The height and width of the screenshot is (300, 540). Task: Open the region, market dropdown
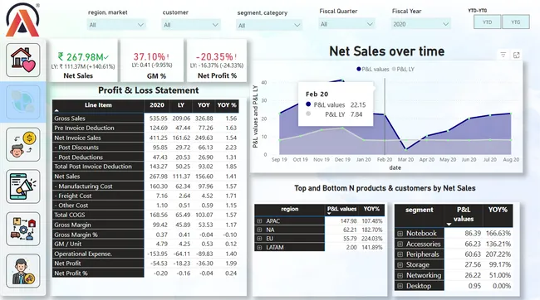click(x=116, y=25)
